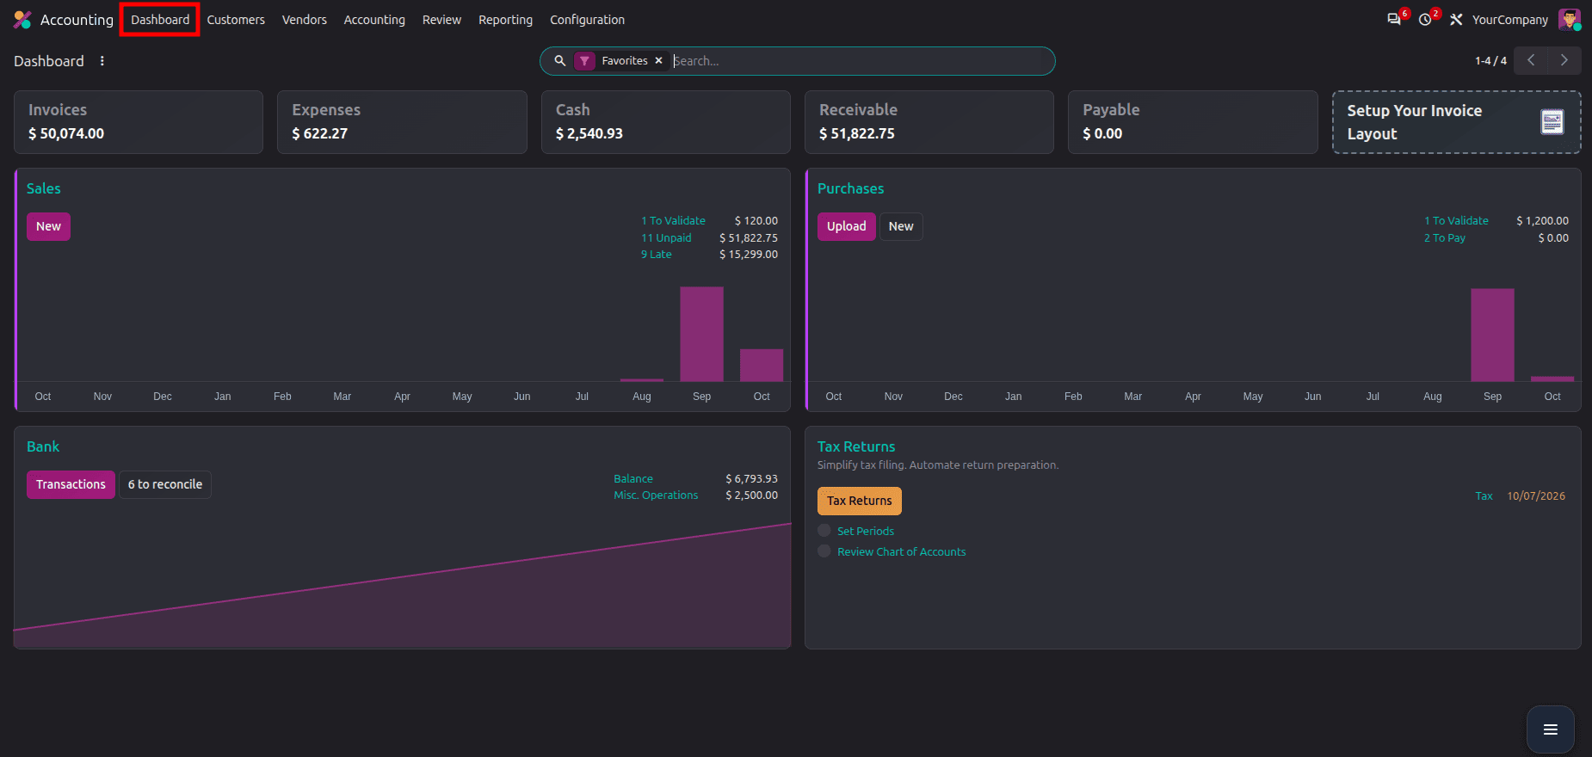Open the Sales journal title
This screenshot has height=757, width=1592.
coord(44,188)
